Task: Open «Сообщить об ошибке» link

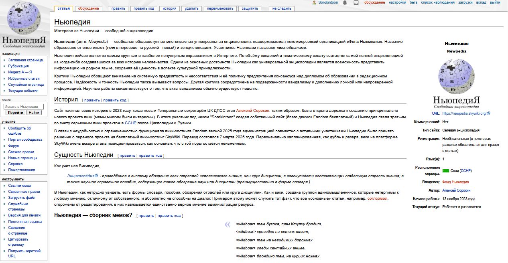Action: pos(20,131)
